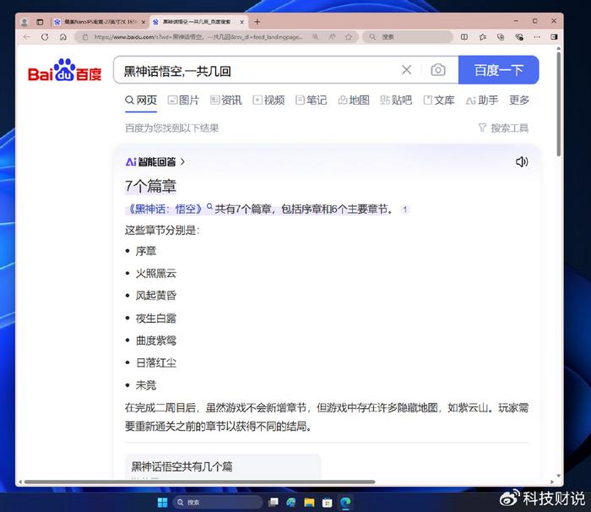The image size is (591, 512).
Task: Switch to the 图片 tab
Action: coord(183,100)
